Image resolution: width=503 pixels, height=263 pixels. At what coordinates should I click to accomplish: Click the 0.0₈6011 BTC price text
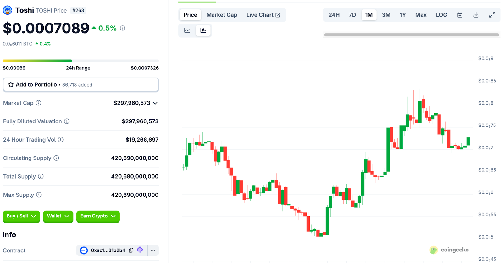coord(18,44)
